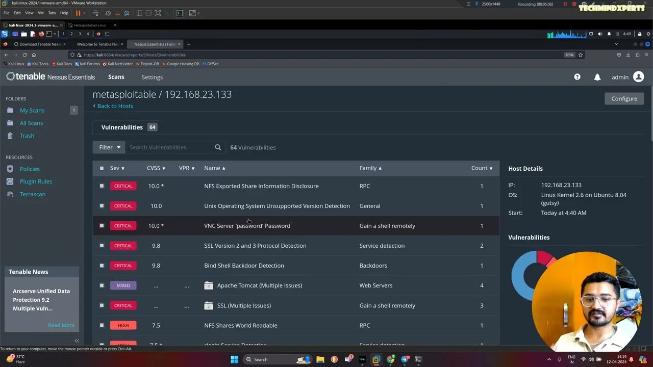Select the VNC Server password row checkbox
653x367 pixels.
[102, 226]
